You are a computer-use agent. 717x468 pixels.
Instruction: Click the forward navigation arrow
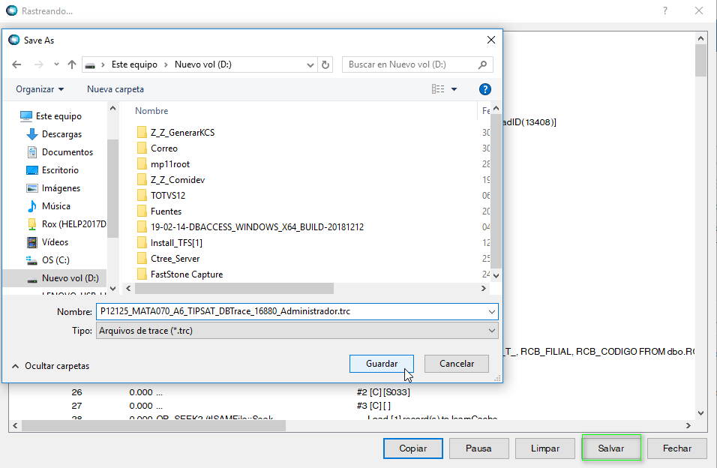coord(39,64)
